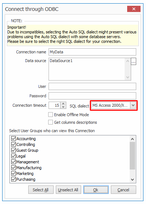Open the data source browse ellipsis button
The image size is (146, 204).
tap(133, 61)
